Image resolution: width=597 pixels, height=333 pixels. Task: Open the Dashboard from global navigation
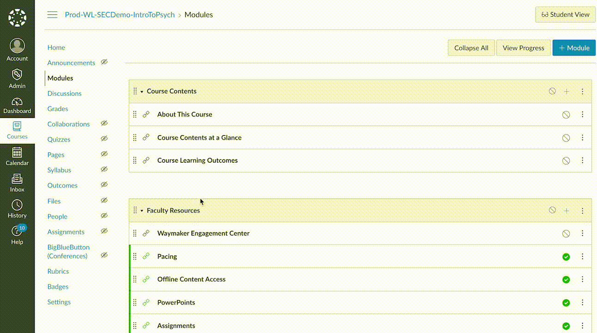17,105
